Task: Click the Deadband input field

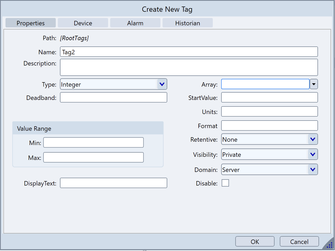Action: pos(113,98)
